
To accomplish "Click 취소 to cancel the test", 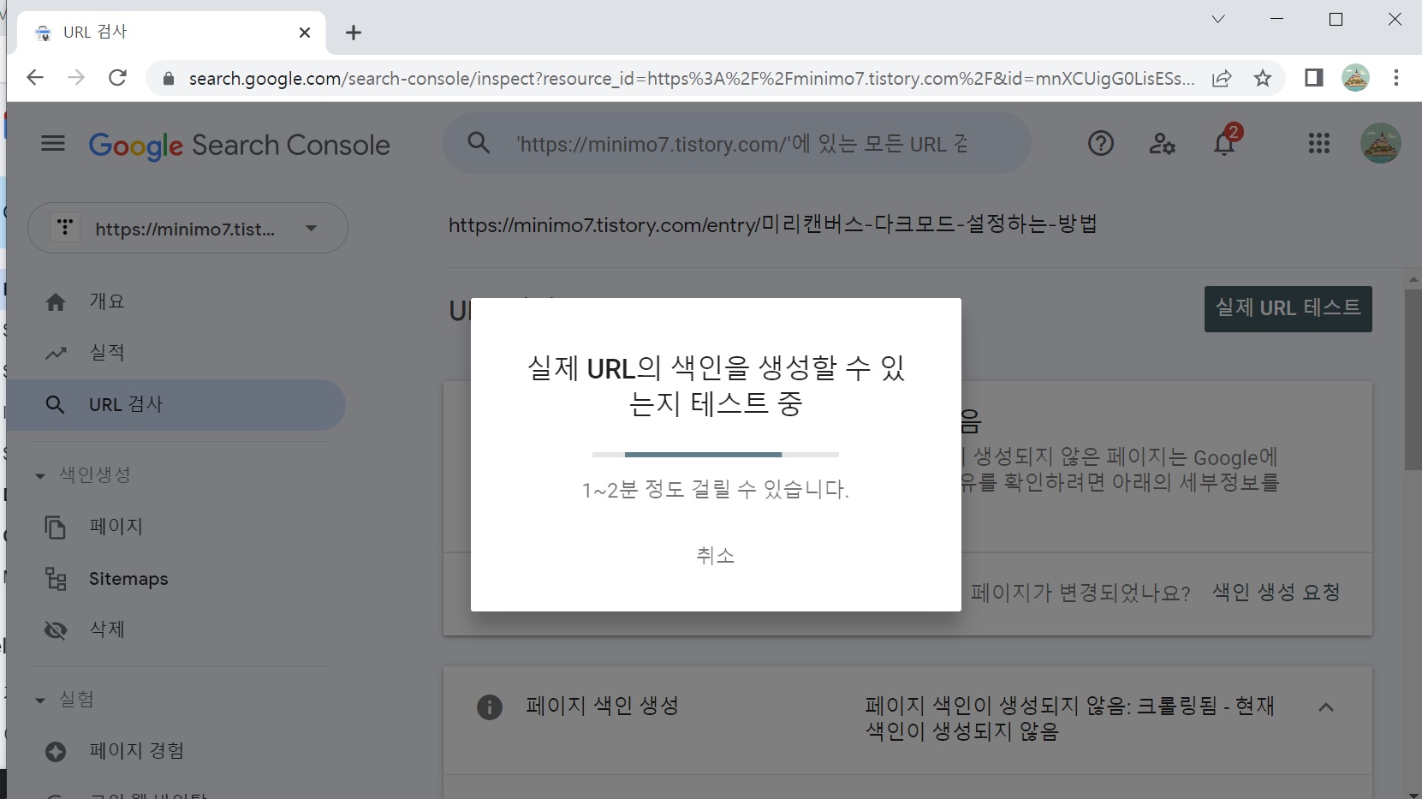I will pos(716,556).
